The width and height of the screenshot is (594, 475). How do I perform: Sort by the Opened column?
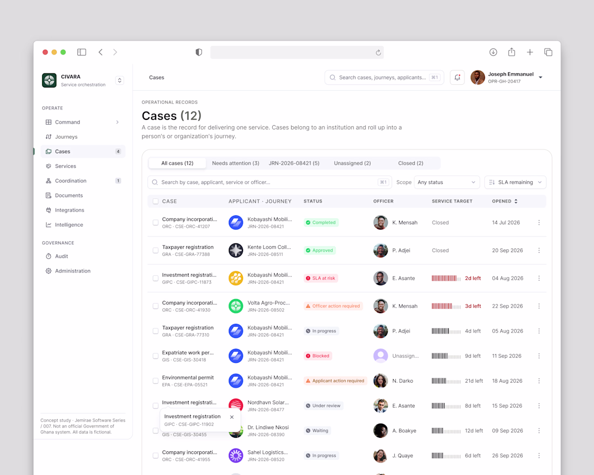504,201
